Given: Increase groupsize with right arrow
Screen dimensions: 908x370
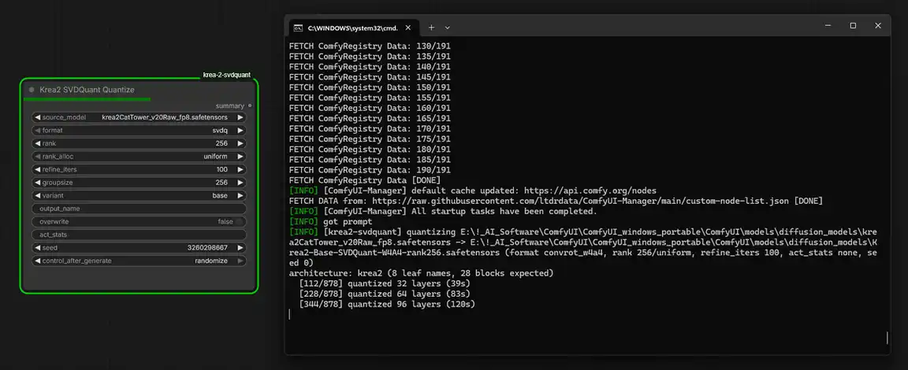Looking at the screenshot, I should point(240,183).
